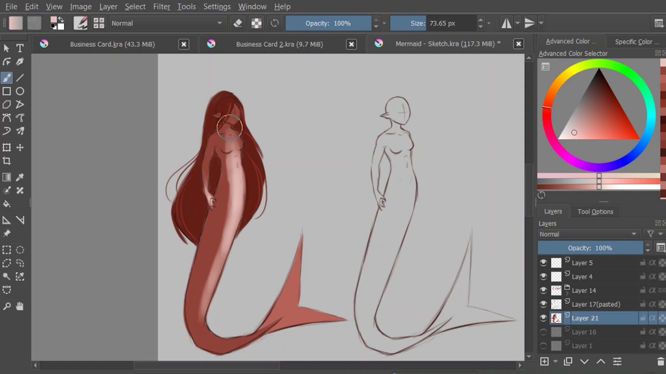This screenshot has width=666, height=374.
Task: Select the Ellipse shape tool
Action: (20, 91)
